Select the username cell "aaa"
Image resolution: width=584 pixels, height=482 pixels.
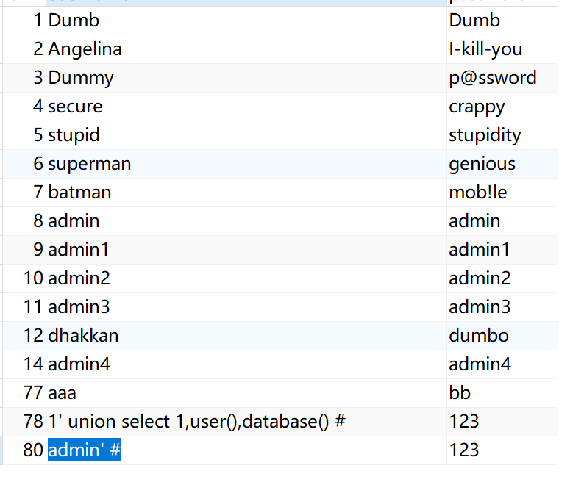[246, 393]
